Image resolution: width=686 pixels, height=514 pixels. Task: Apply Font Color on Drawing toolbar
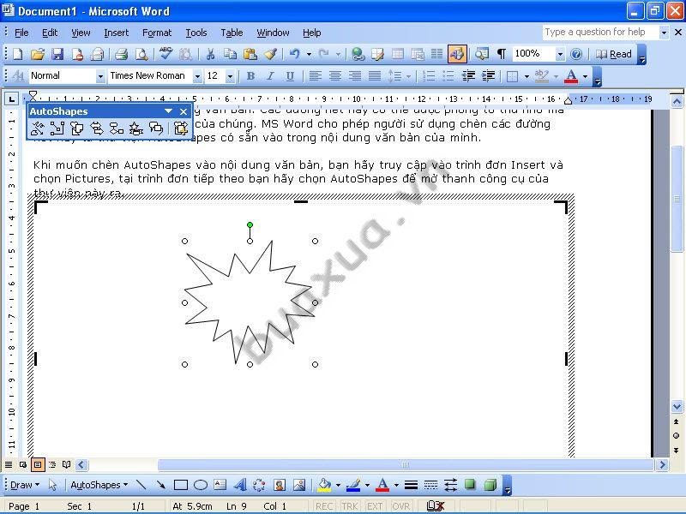[x=382, y=485]
